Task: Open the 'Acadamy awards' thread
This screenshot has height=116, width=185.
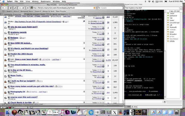Action: pyautogui.click(x=18, y=32)
